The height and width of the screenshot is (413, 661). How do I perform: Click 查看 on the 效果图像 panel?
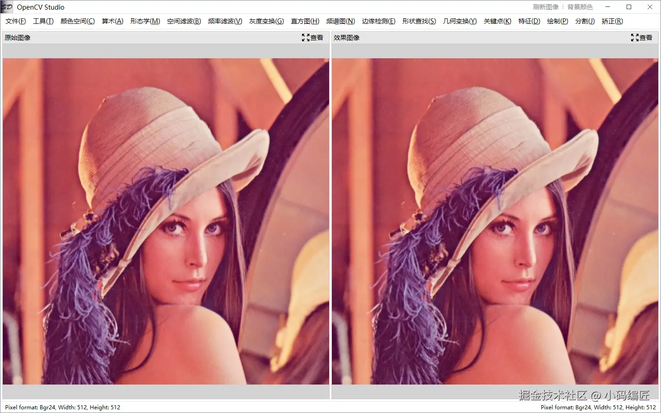point(646,38)
